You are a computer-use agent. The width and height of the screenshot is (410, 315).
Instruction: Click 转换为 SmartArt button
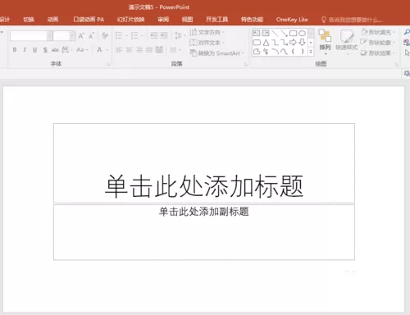coord(216,53)
